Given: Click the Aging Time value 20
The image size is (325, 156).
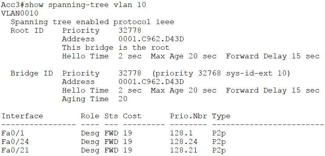Looking at the screenshot, I should [123, 99].
